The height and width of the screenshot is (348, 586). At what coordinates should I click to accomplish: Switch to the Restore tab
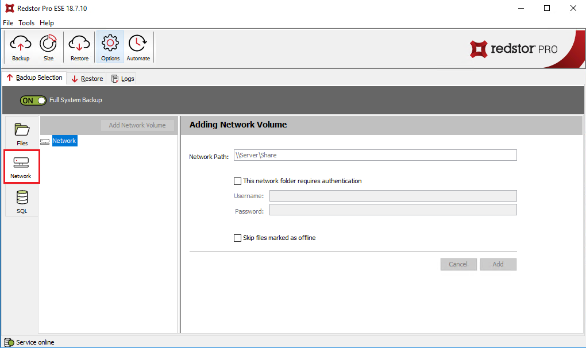[87, 79]
